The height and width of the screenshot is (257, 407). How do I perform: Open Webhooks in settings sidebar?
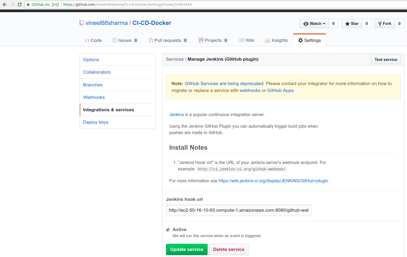coord(117,97)
